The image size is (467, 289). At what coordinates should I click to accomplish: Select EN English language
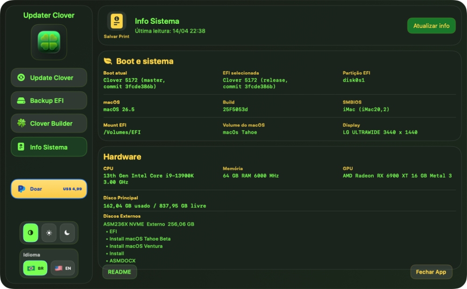[63, 268]
